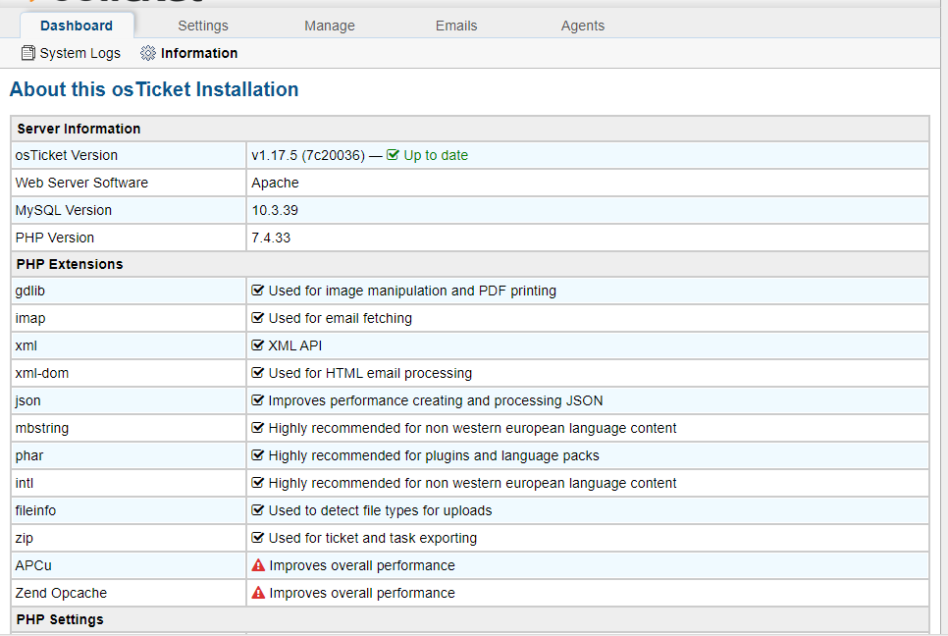
Task: Click the osTicket version number text
Action: pyautogui.click(x=308, y=155)
